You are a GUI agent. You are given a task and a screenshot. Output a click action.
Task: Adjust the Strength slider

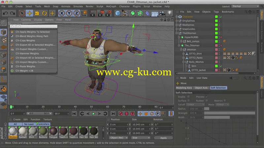pos(230,113)
